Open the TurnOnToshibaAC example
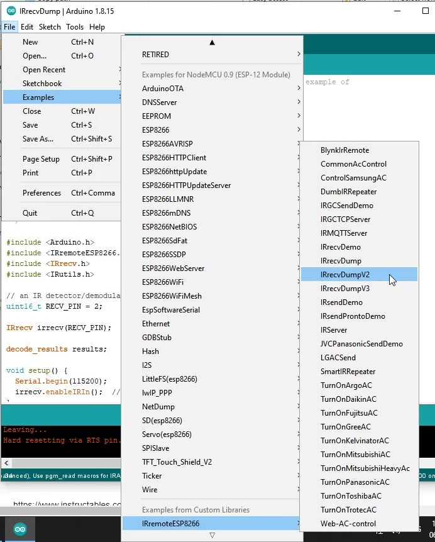435x542 pixels. pyautogui.click(x=360, y=495)
